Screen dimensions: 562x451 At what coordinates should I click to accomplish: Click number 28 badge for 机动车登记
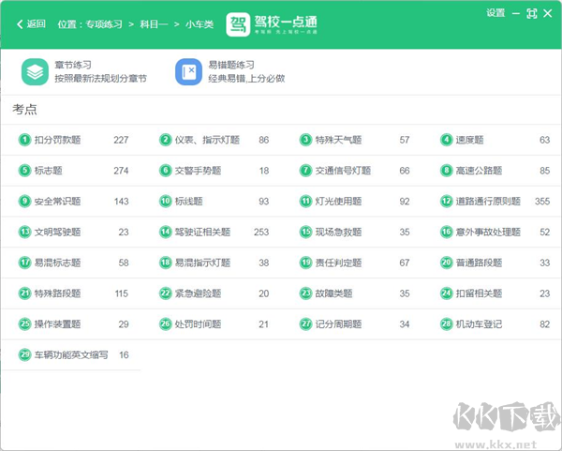446,324
